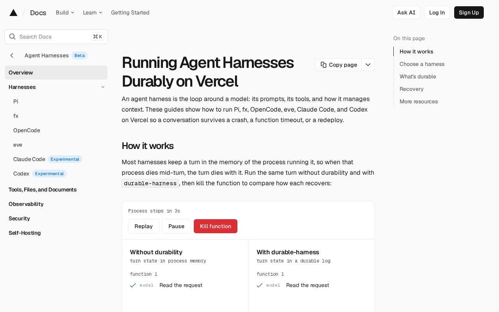Open the Observability section

26,204
